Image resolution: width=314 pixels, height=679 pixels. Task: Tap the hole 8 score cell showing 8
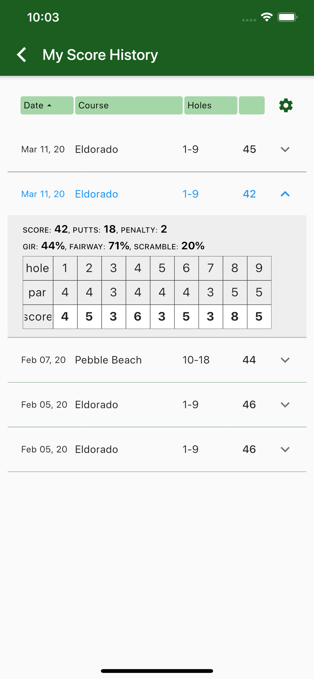[x=235, y=317]
